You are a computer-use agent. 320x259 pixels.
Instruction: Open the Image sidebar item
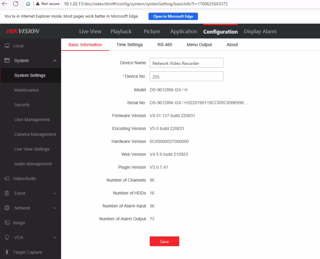(x=31, y=223)
